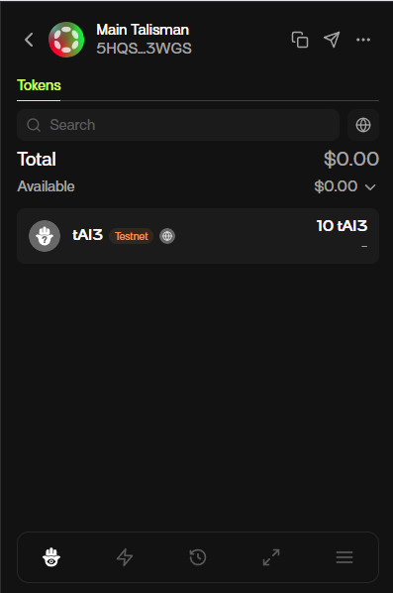Open the hamburger menu in bottom bar
This screenshot has width=393, height=593.
point(344,557)
